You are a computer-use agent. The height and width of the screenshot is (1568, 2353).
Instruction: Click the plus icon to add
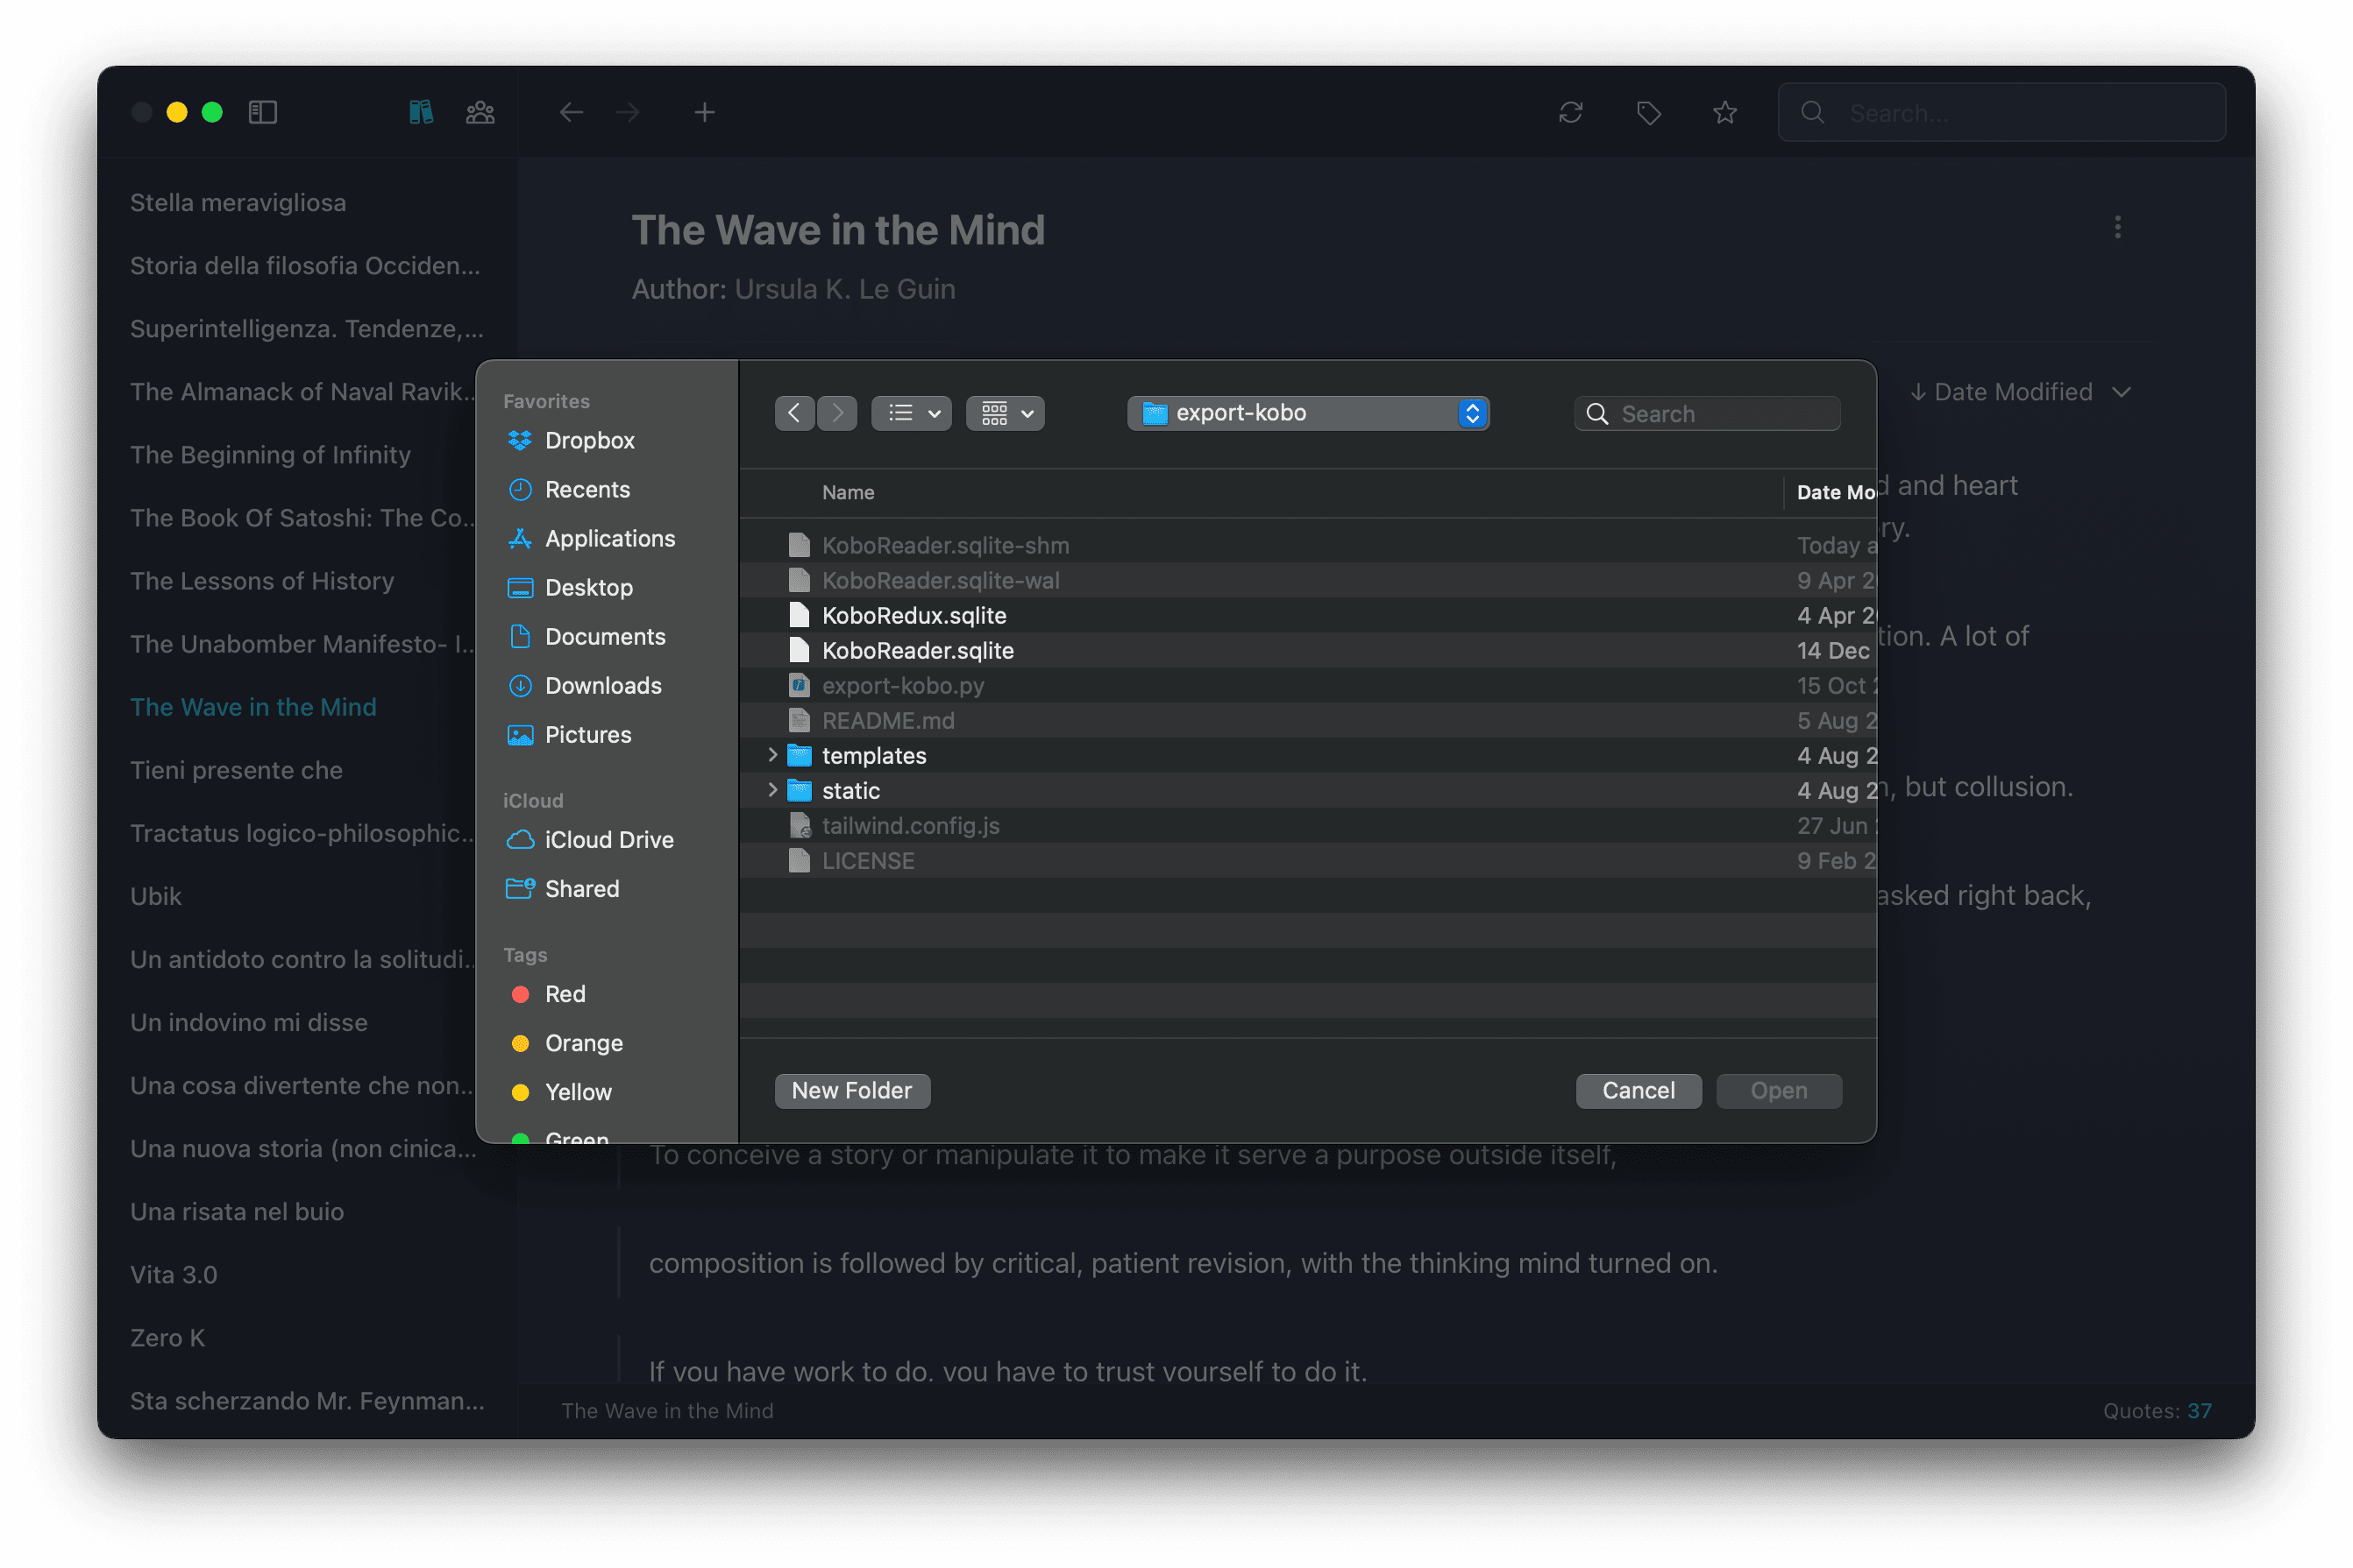pos(705,112)
